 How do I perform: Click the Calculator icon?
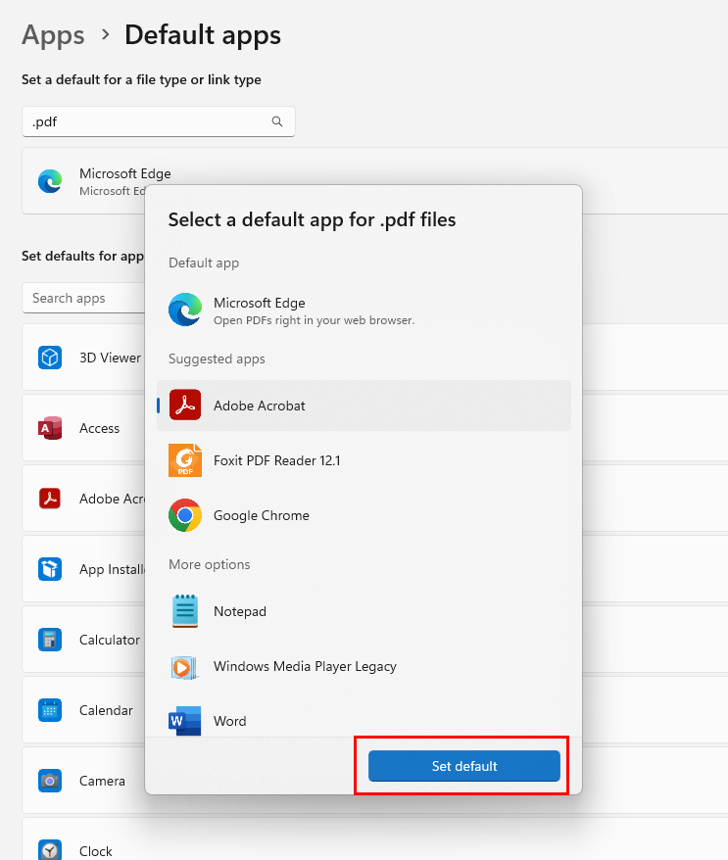[x=50, y=640]
